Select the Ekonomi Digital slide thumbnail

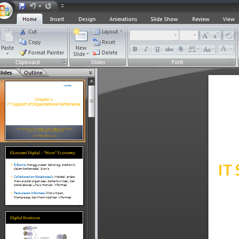(x=44, y=176)
